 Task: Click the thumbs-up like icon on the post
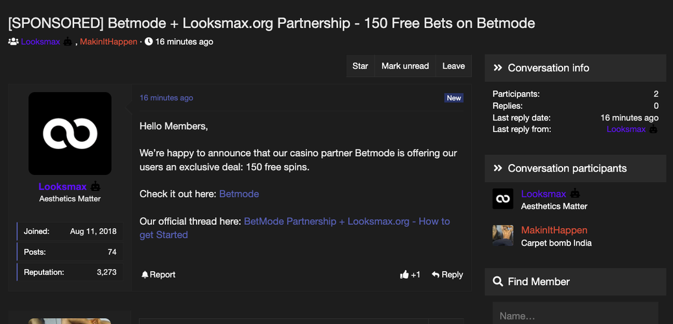(x=404, y=275)
